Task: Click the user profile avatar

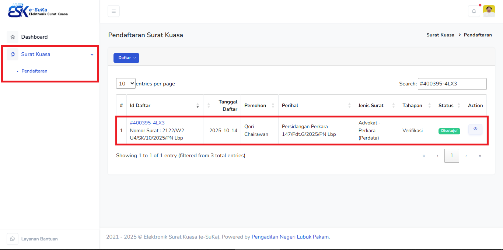Action: pyautogui.click(x=489, y=11)
